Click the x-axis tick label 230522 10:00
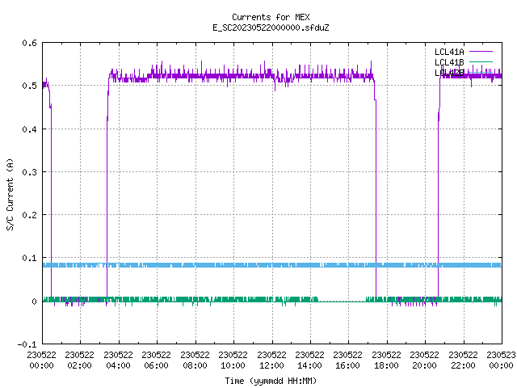 233,360
